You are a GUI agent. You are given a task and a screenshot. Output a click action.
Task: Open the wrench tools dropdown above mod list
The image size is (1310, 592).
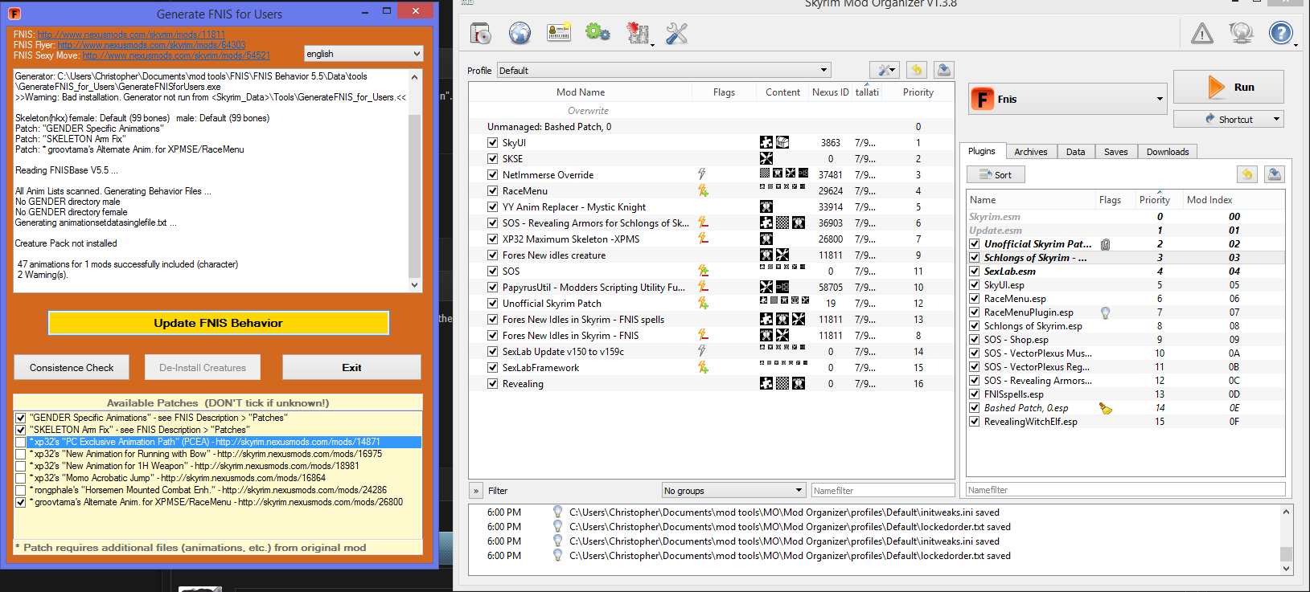pyautogui.click(x=884, y=70)
